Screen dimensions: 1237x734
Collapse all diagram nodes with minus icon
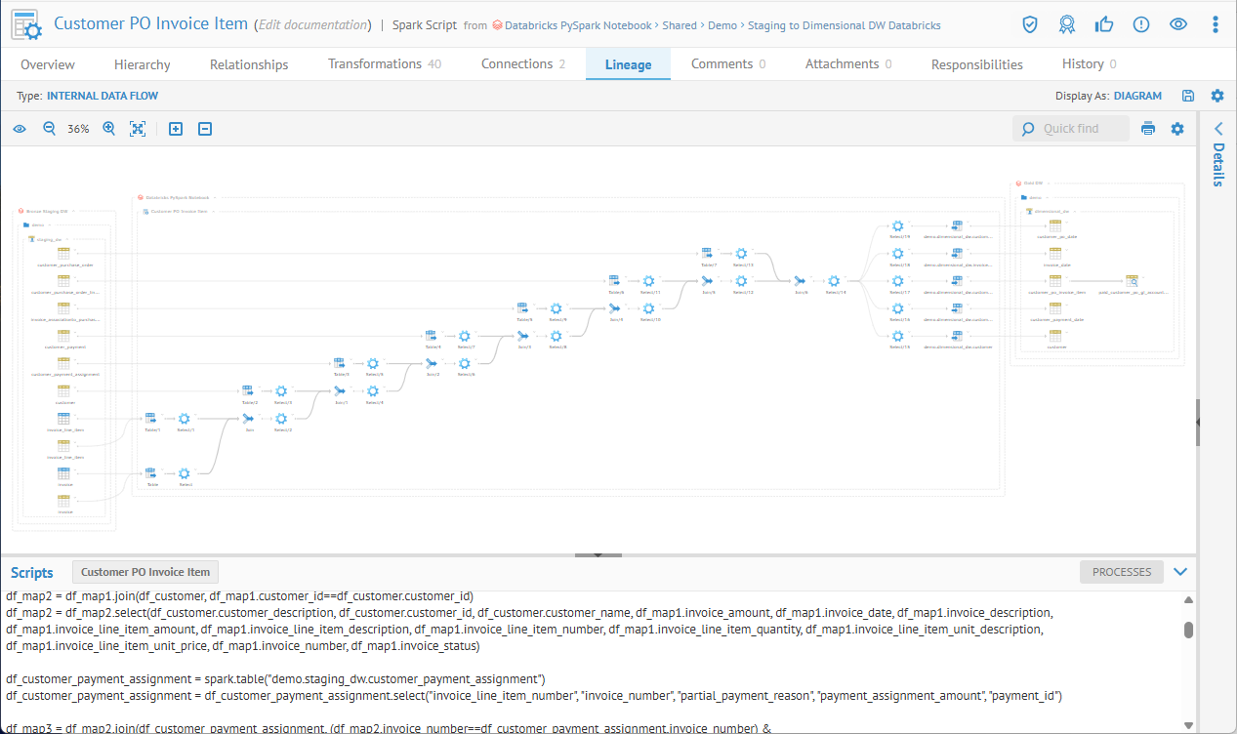(205, 129)
